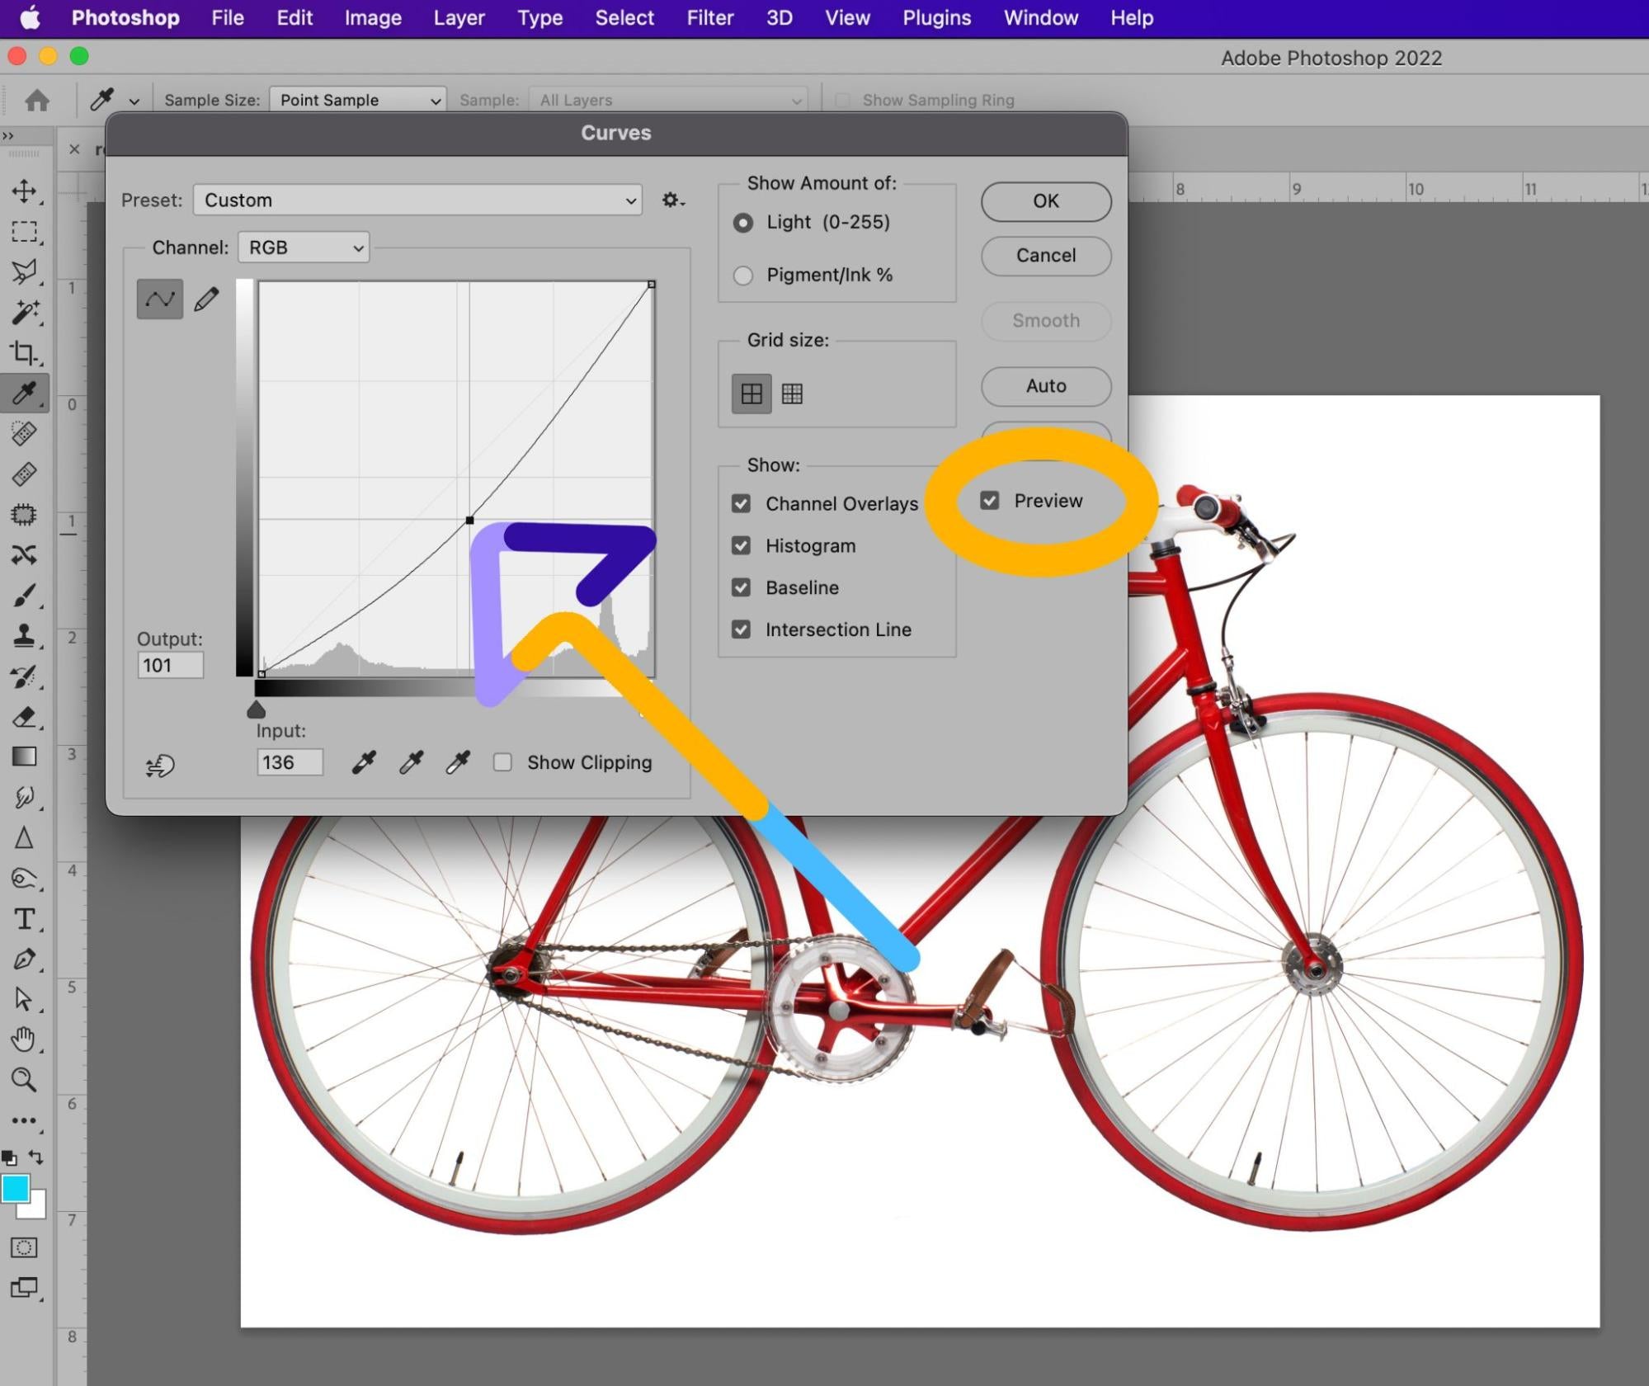Click the small grid size option

click(791, 394)
